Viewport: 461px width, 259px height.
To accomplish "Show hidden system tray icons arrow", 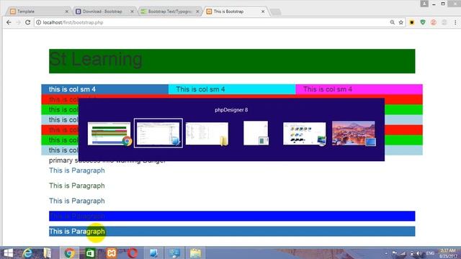I will (x=386, y=253).
